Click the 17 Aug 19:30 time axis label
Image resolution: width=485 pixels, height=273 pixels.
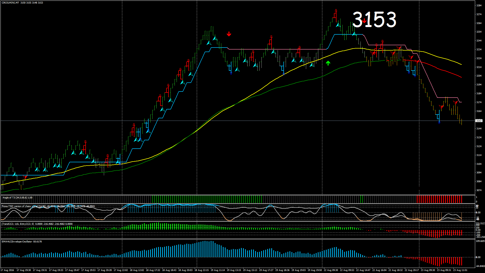click(x=24, y=270)
